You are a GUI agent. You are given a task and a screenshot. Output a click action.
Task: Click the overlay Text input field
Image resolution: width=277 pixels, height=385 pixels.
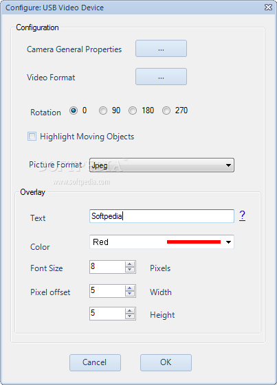coord(162,216)
